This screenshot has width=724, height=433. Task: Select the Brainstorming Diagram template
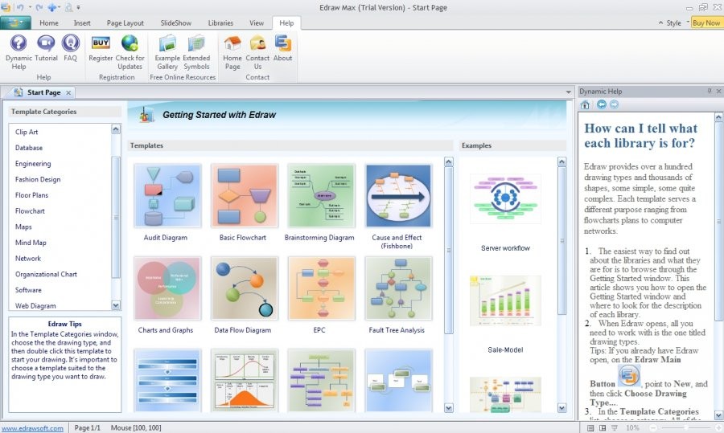pos(321,196)
